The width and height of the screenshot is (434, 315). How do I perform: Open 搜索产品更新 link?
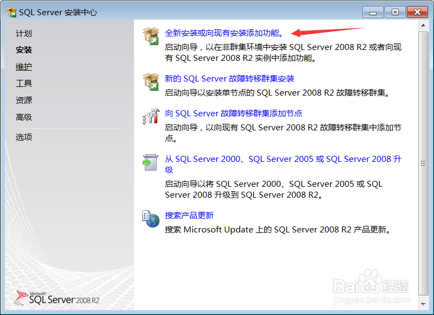[189, 216]
